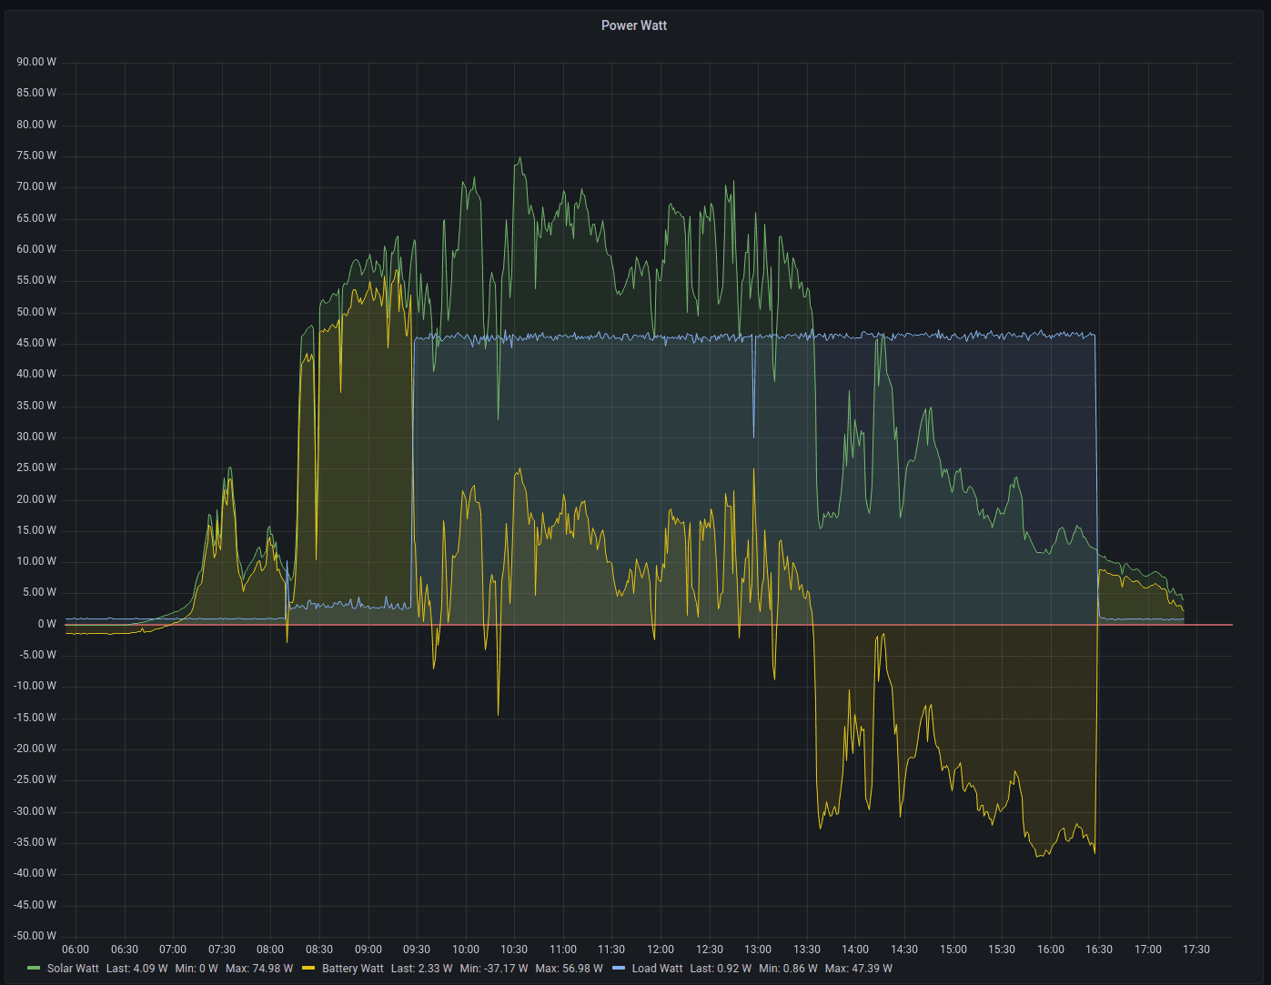Click the '17:30' time axis label
The width and height of the screenshot is (1271, 985).
tap(1196, 950)
